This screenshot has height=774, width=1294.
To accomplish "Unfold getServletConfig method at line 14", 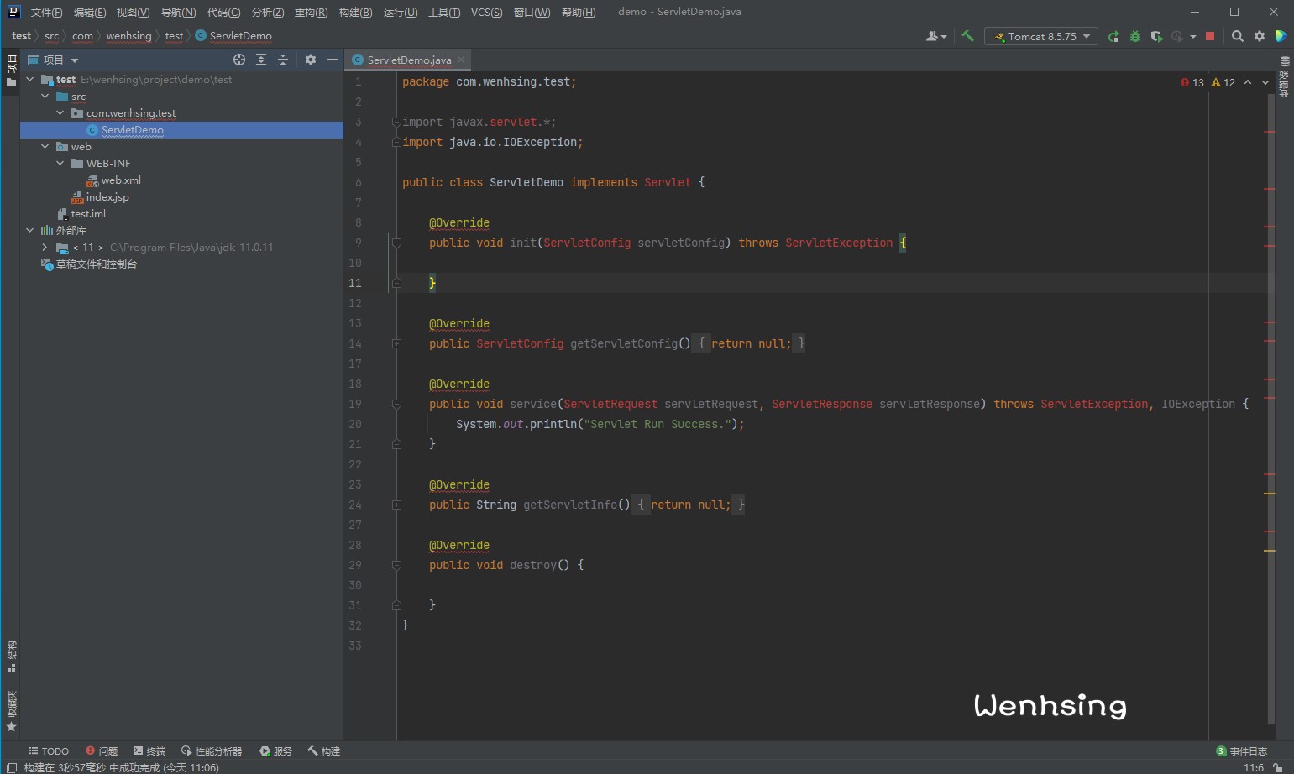I will pyautogui.click(x=396, y=343).
